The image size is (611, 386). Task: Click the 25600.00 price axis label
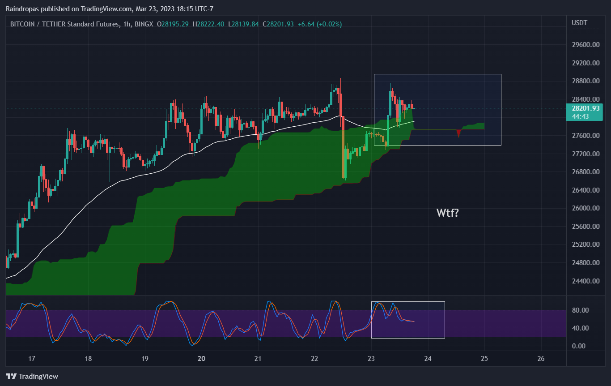pos(585,227)
